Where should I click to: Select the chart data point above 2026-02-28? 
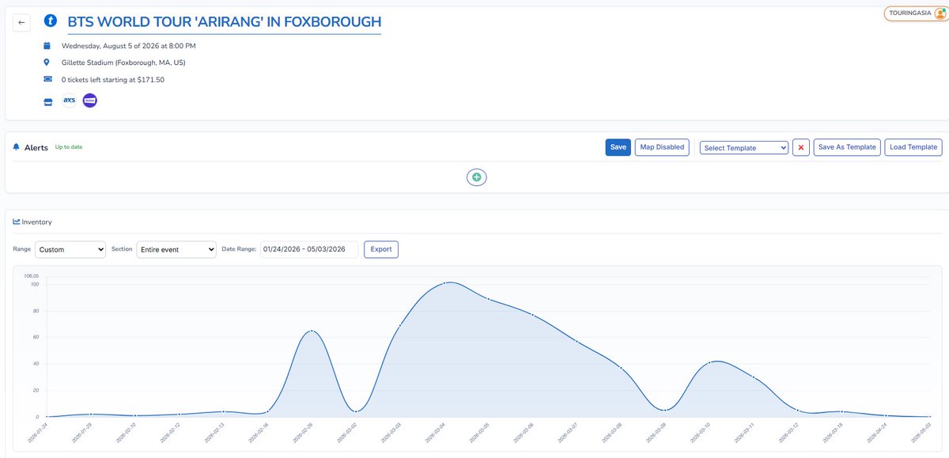click(x=312, y=331)
